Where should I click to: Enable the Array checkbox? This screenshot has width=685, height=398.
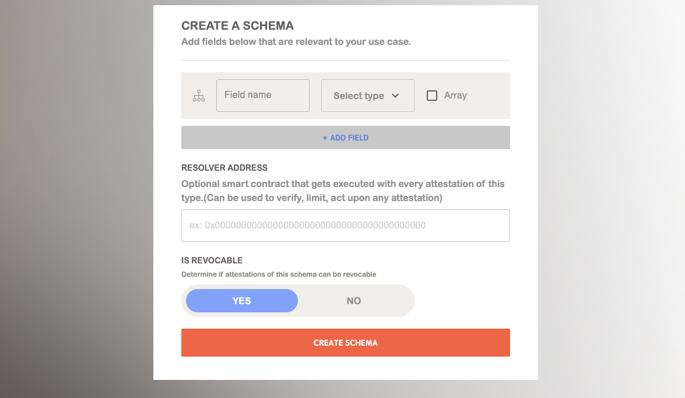pos(432,96)
